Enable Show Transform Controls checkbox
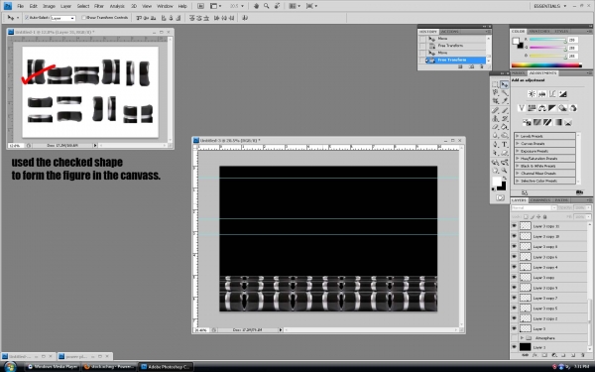This screenshot has height=372, width=595. tap(84, 18)
